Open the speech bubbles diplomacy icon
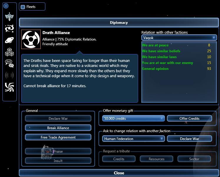 click(9, 64)
